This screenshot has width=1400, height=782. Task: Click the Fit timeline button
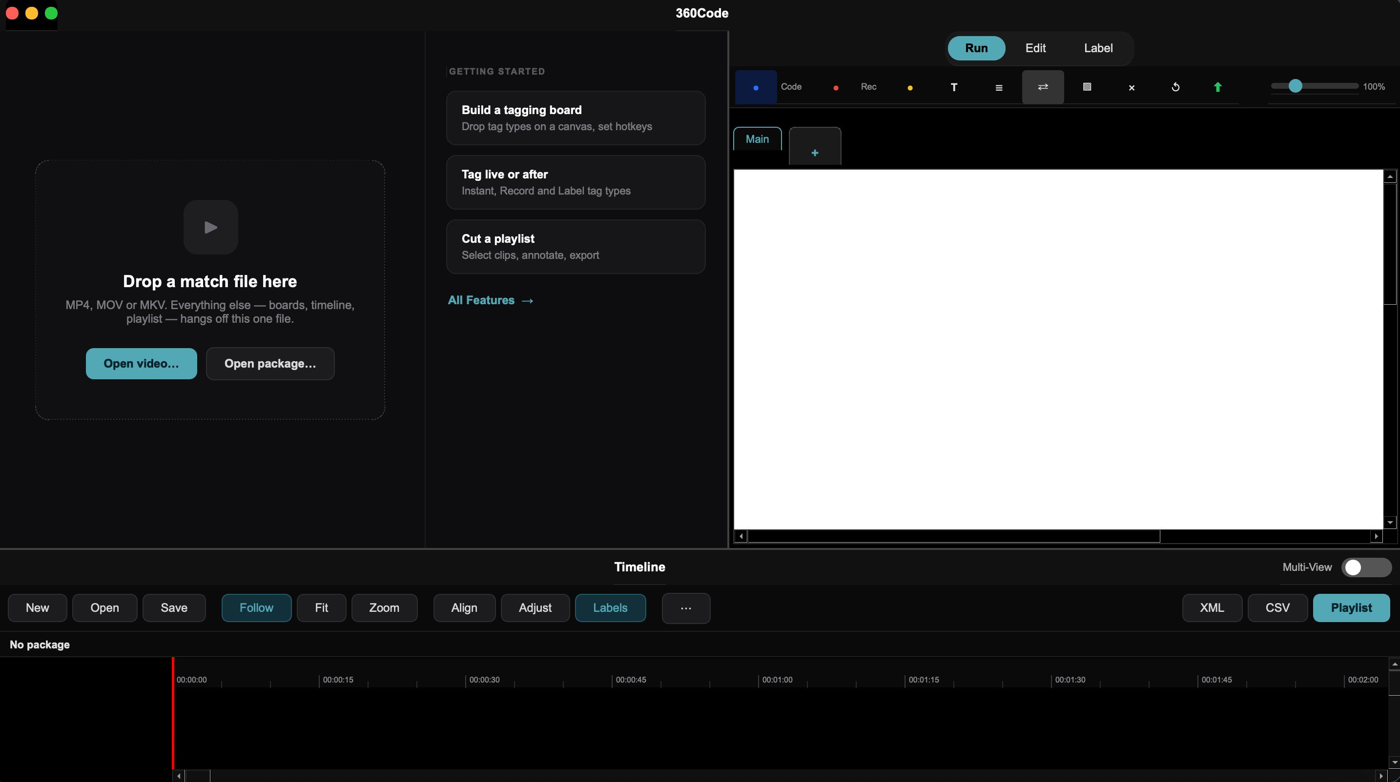pyautogui.click(x=321, y=608)
